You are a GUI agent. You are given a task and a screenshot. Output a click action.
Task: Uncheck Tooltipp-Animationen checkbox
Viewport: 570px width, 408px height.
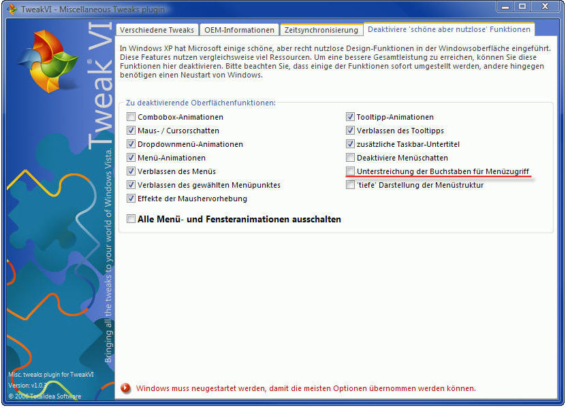pyautogui.click(x=350, y=117)
